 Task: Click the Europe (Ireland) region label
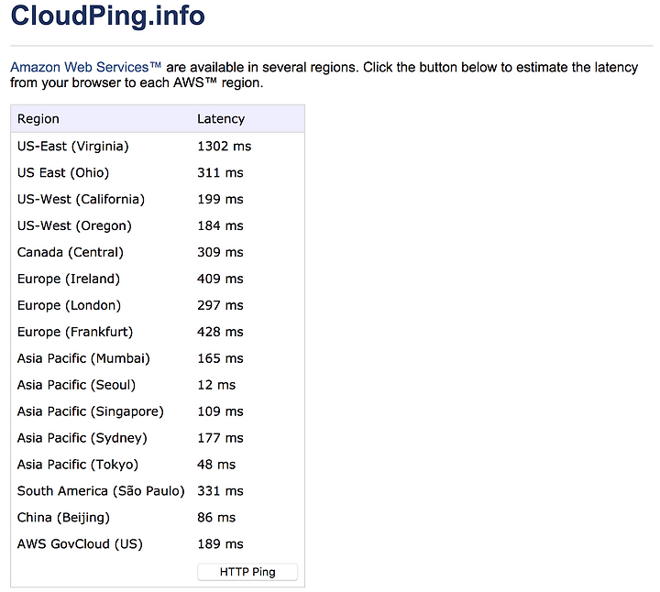click(x=69, y=279)
